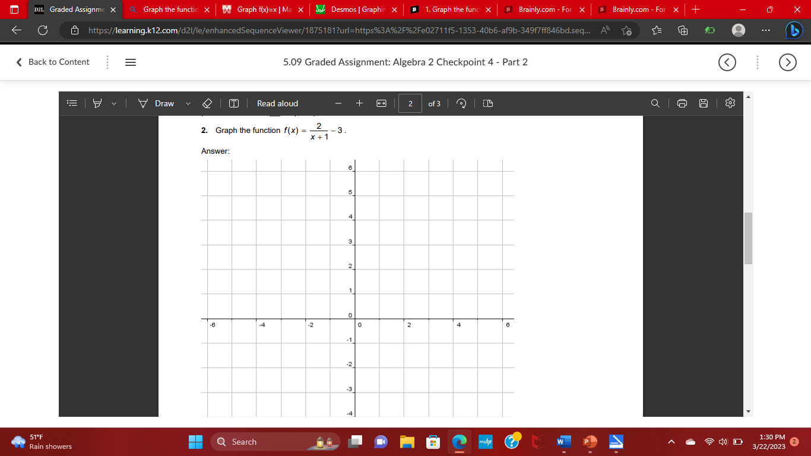Click Back to Content link
Image resolution: width=811 pixels, height=456 pixels.
[52, 62]
